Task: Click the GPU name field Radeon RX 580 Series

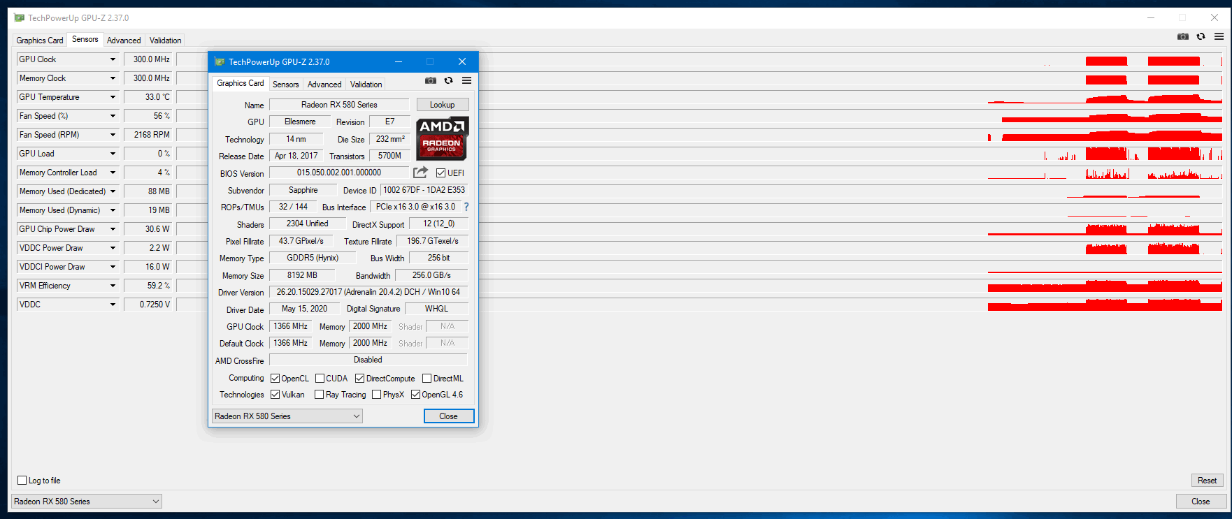Action: [x=339, y=105]
